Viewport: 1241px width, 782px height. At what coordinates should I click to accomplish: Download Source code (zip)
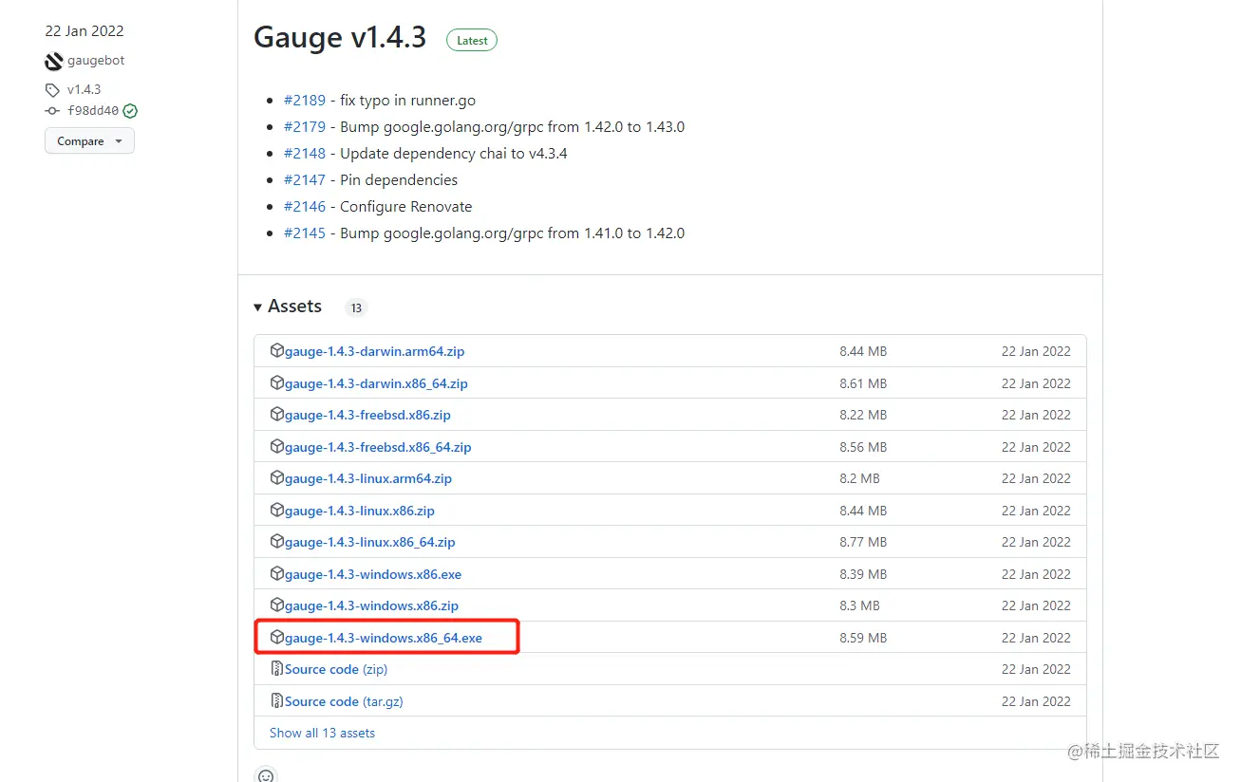[x=336, y=669]
